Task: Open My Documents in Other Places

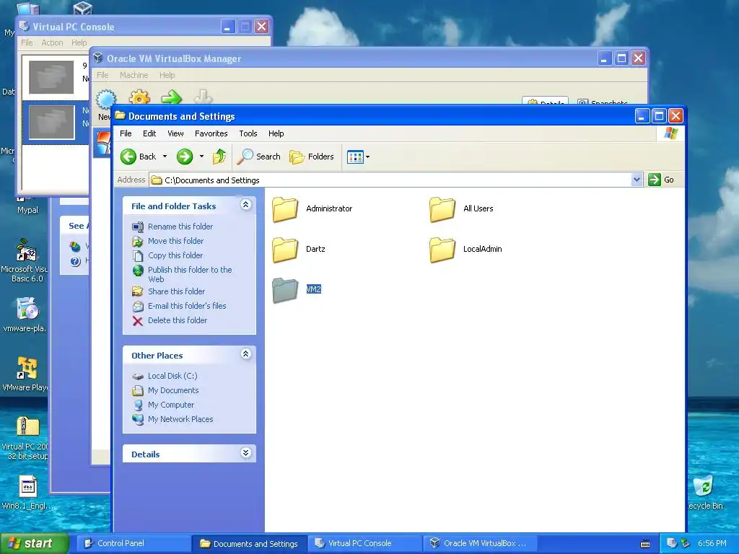Action: click(x=173, y=390)
